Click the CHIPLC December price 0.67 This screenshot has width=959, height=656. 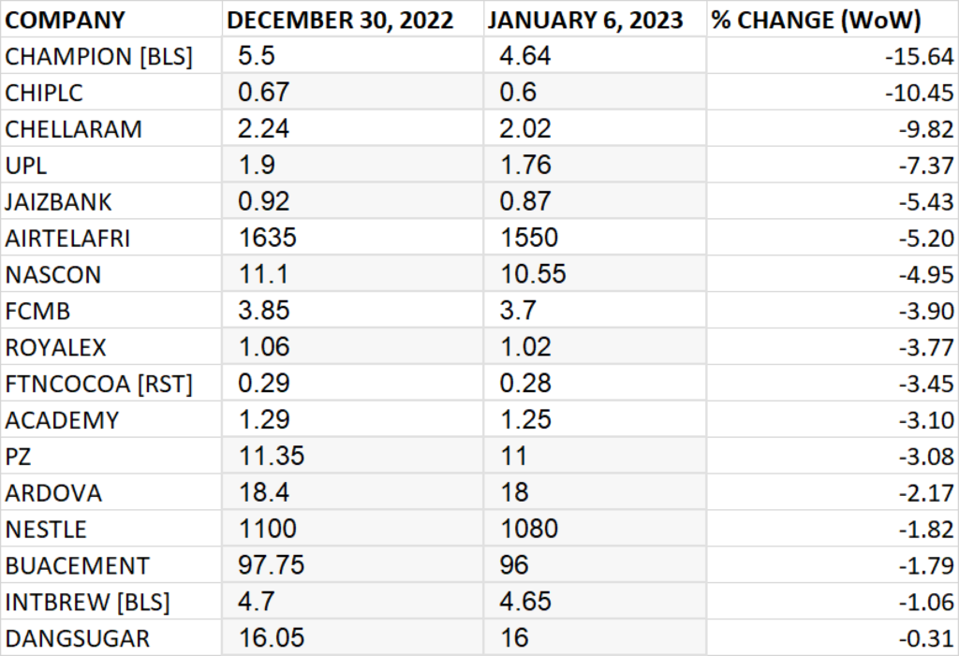click(352, 93)
